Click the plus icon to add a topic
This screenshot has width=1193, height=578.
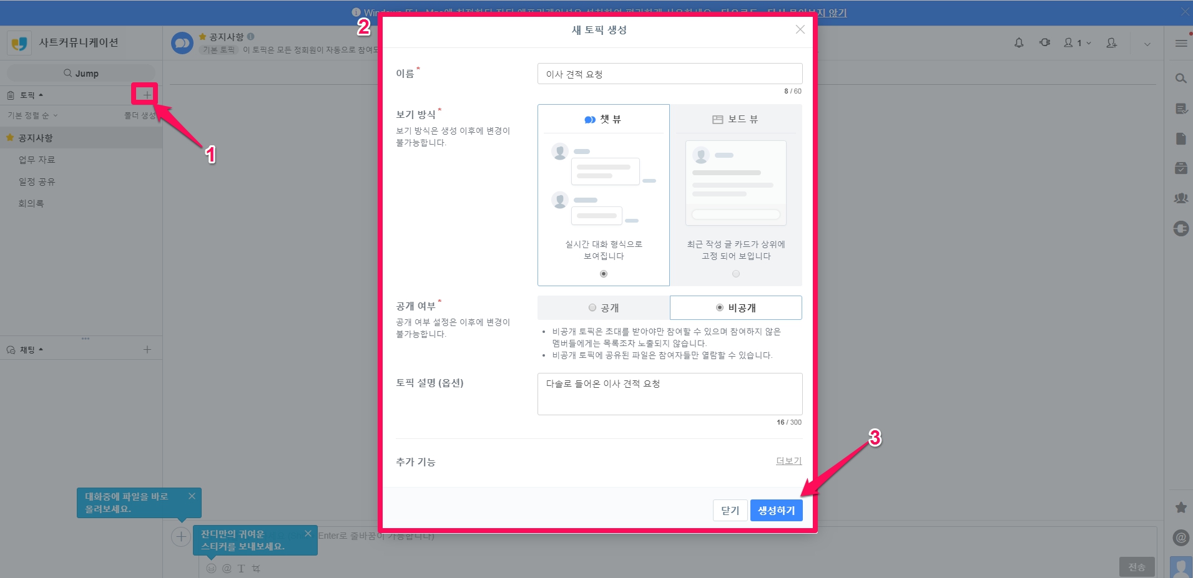pos(147,95)
